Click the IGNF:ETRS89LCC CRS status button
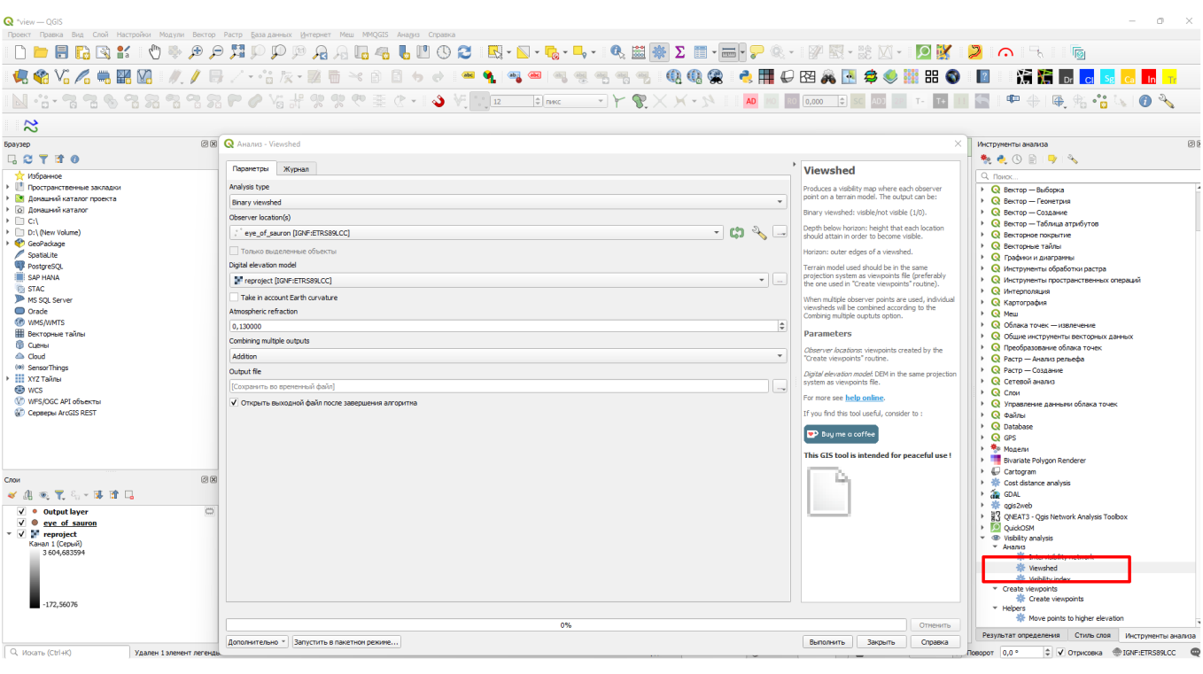Image resolution: width=1203 pixels, height=674 pixels. pos(1144,653)
